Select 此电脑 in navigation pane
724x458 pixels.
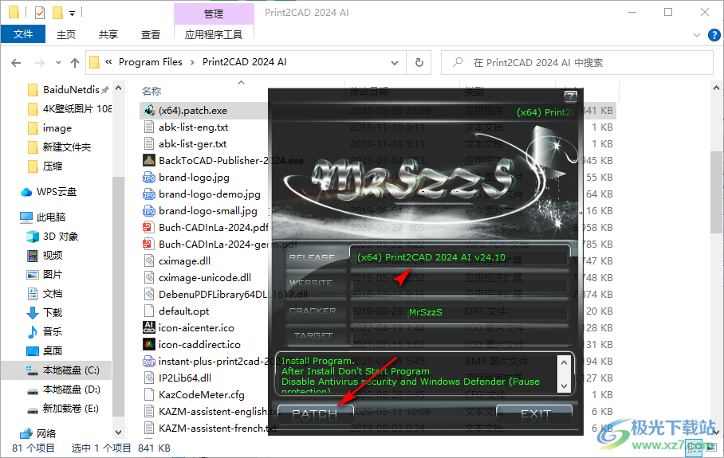pyautogui.click(x=43, y=217)
